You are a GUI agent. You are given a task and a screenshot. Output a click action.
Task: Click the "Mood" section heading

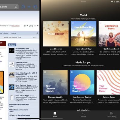pos(83,15)
